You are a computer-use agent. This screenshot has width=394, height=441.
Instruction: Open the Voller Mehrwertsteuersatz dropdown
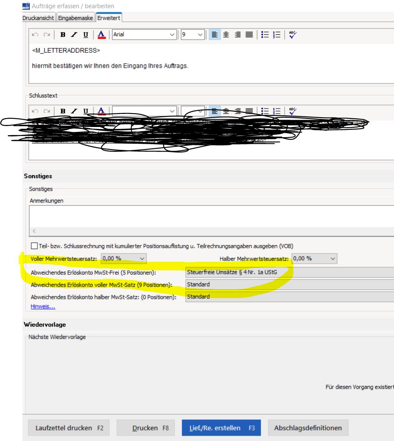pyautogui.click(x=124, y=258)
